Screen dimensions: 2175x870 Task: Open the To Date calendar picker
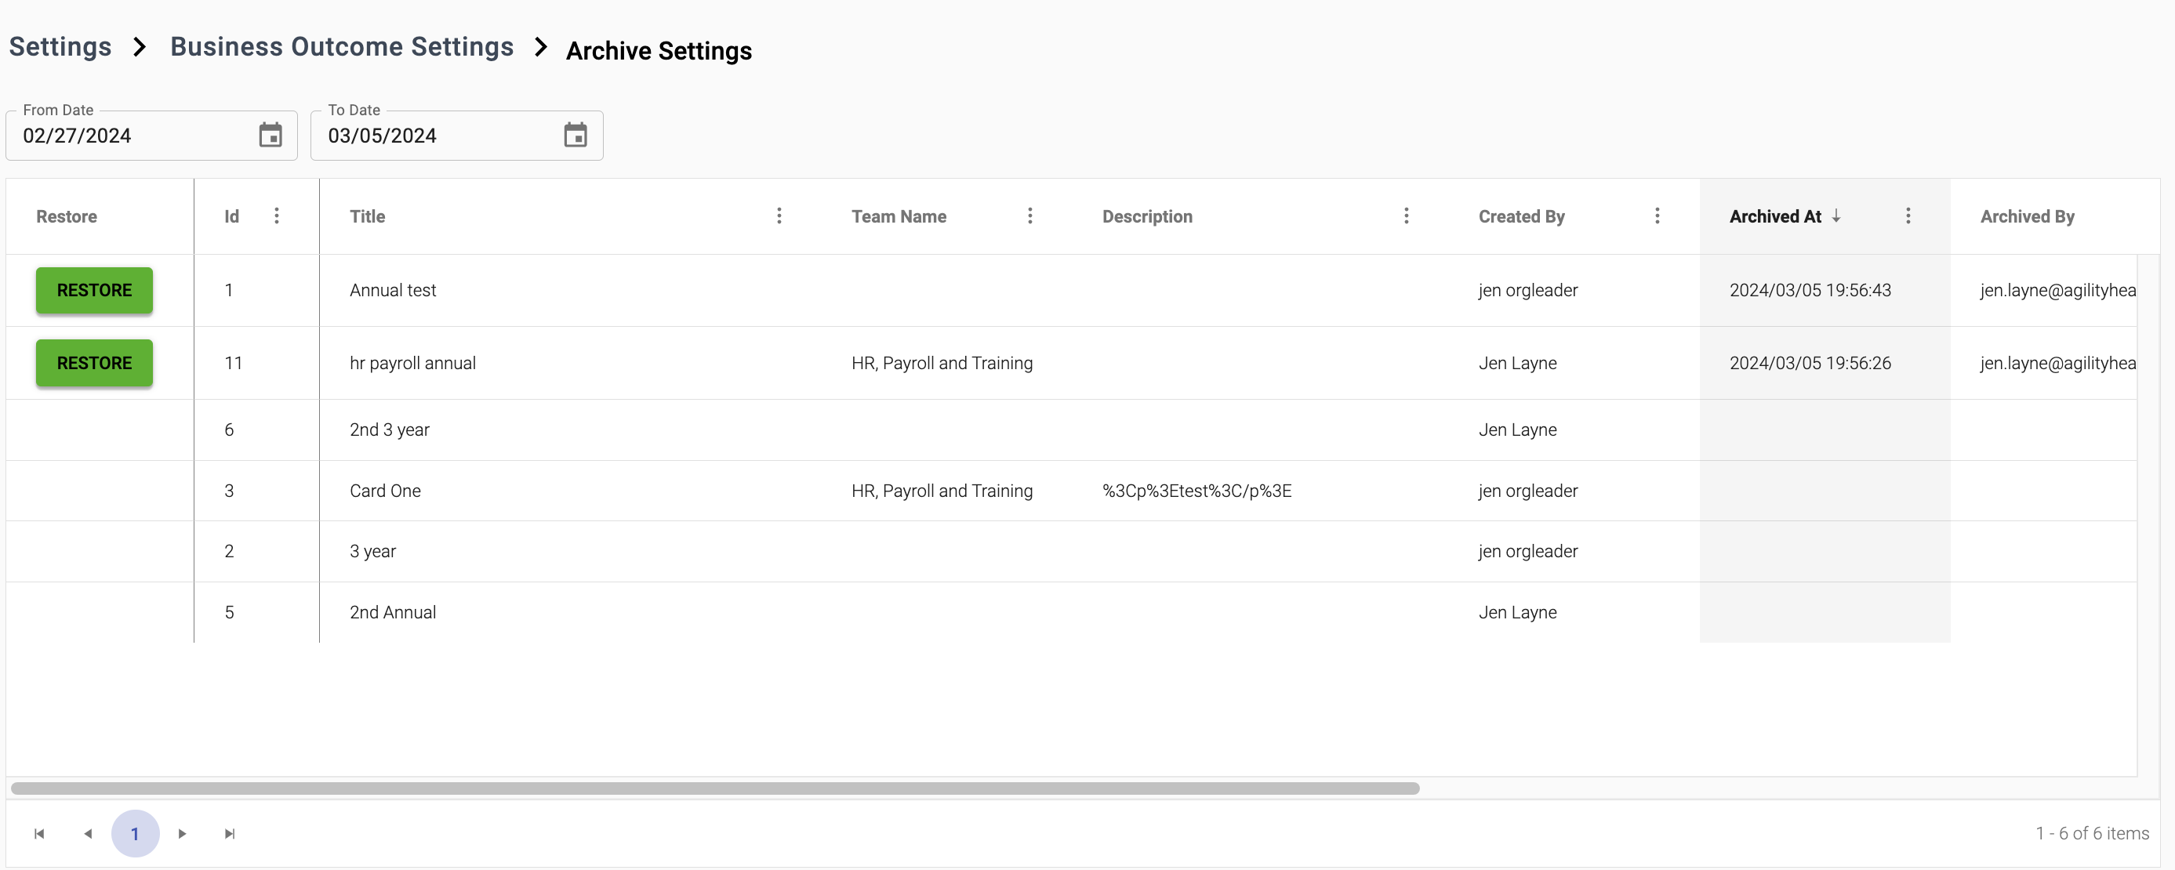pos(575,135)
